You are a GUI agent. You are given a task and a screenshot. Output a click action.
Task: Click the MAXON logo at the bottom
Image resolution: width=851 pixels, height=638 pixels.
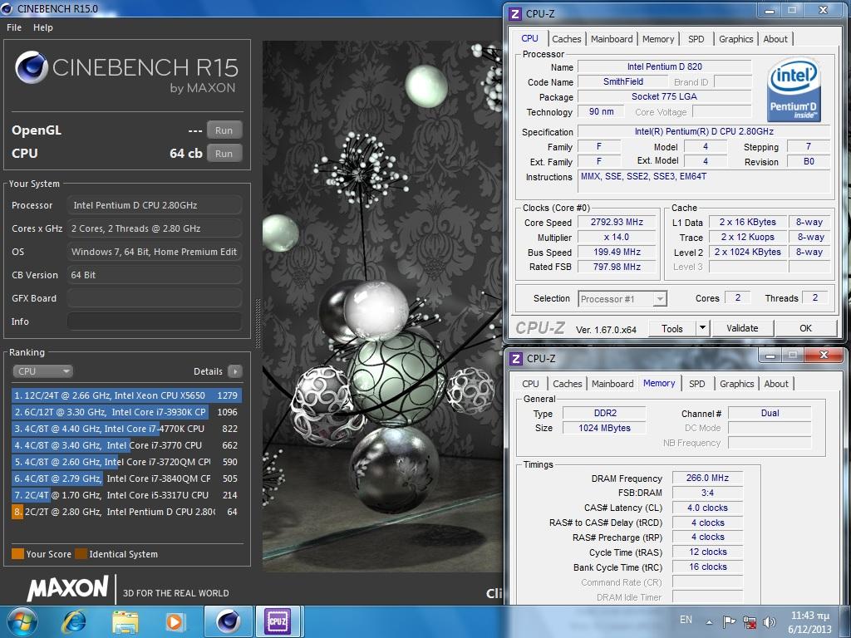click(x=68, y=588)
